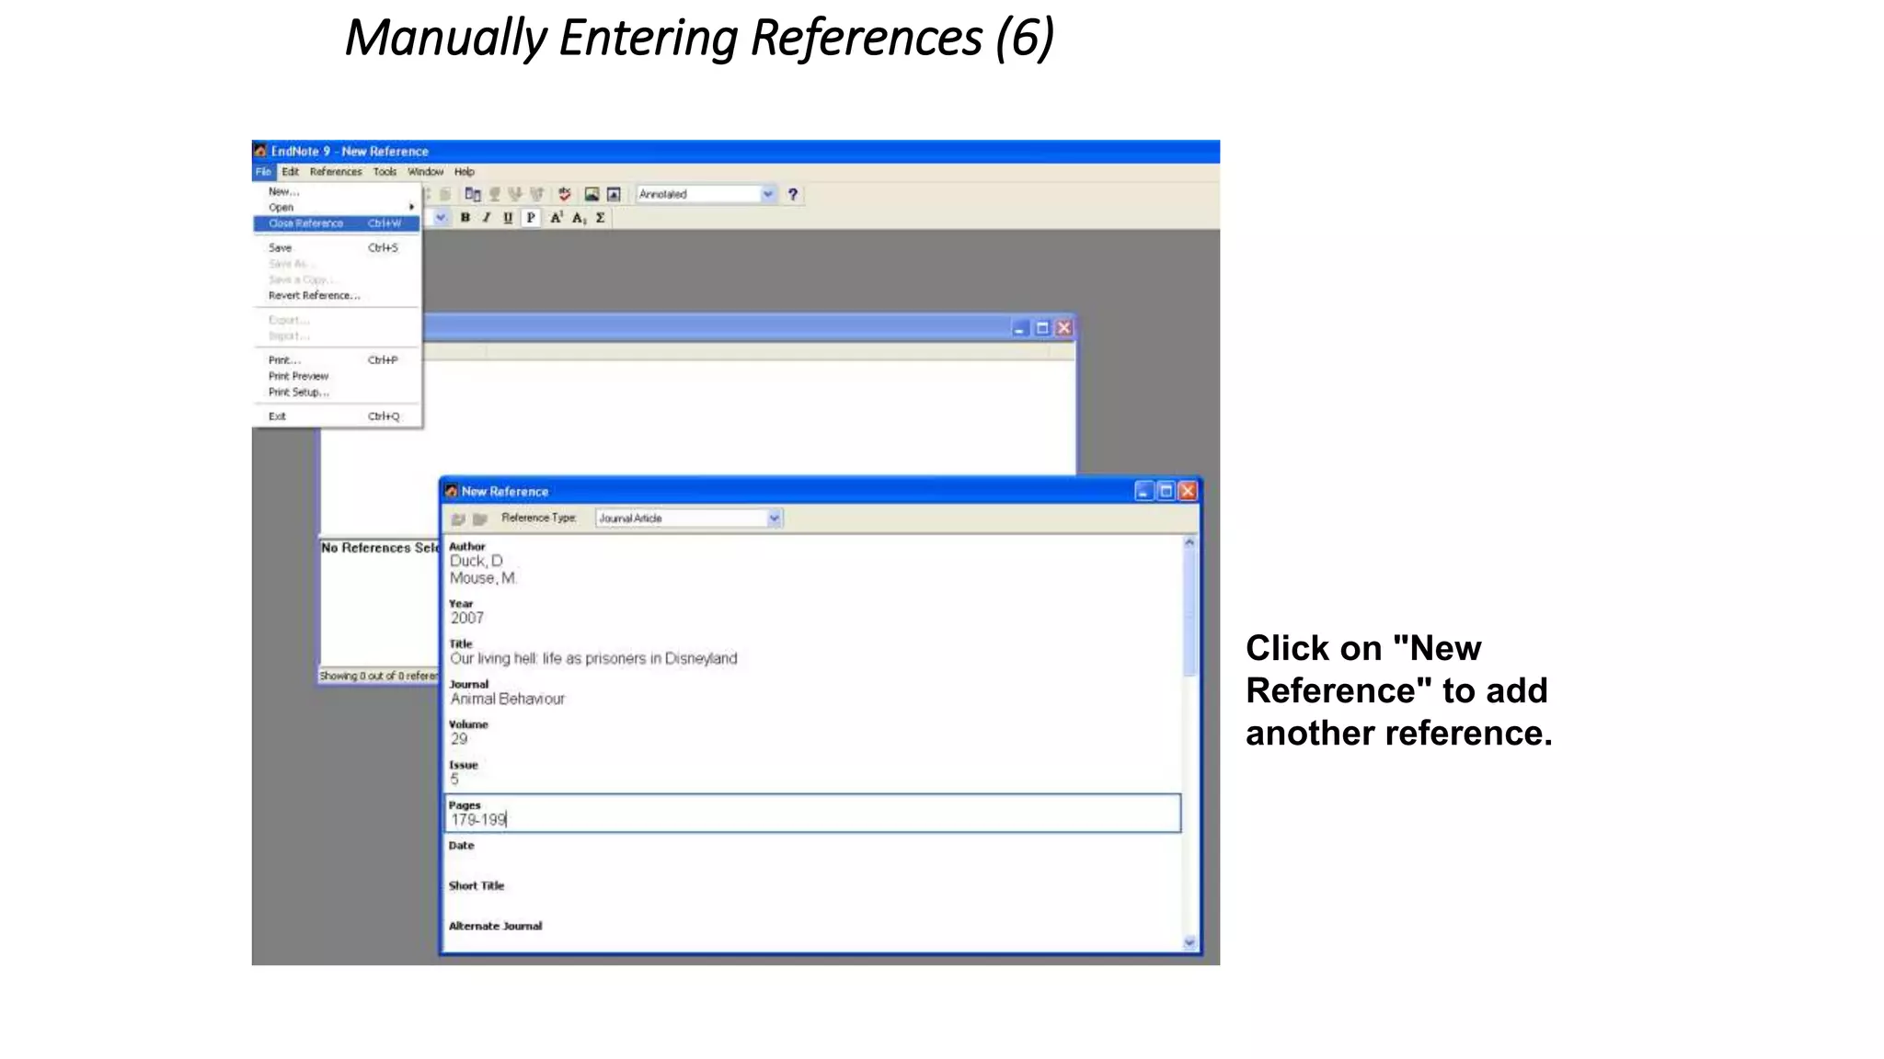Open the Window menu

425,172
